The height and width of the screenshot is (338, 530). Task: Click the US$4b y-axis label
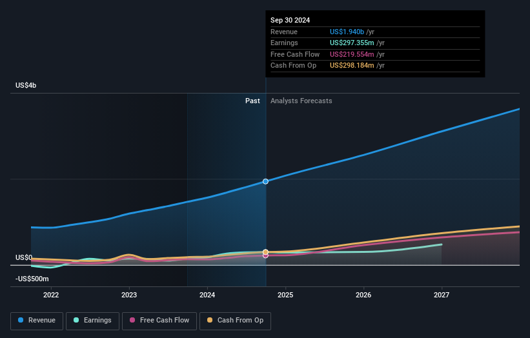(x=26, y=85)
